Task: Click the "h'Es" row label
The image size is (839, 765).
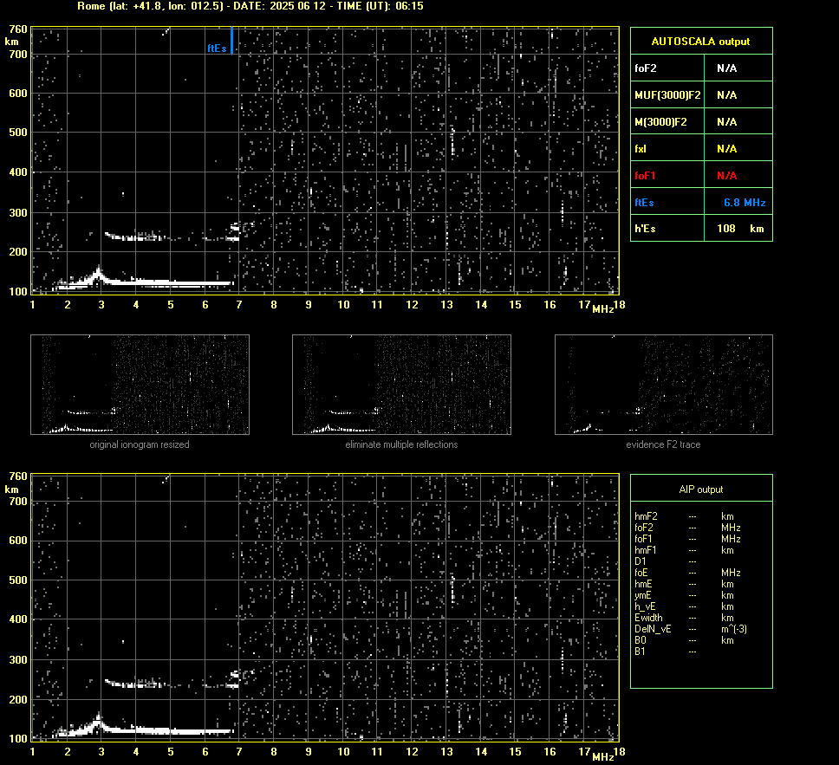Action: click(645, 229)
